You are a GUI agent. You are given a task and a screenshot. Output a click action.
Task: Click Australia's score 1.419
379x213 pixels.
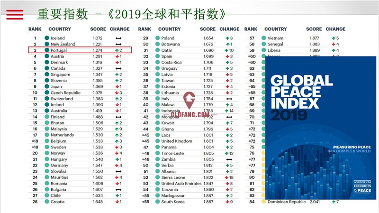(98, 111)
